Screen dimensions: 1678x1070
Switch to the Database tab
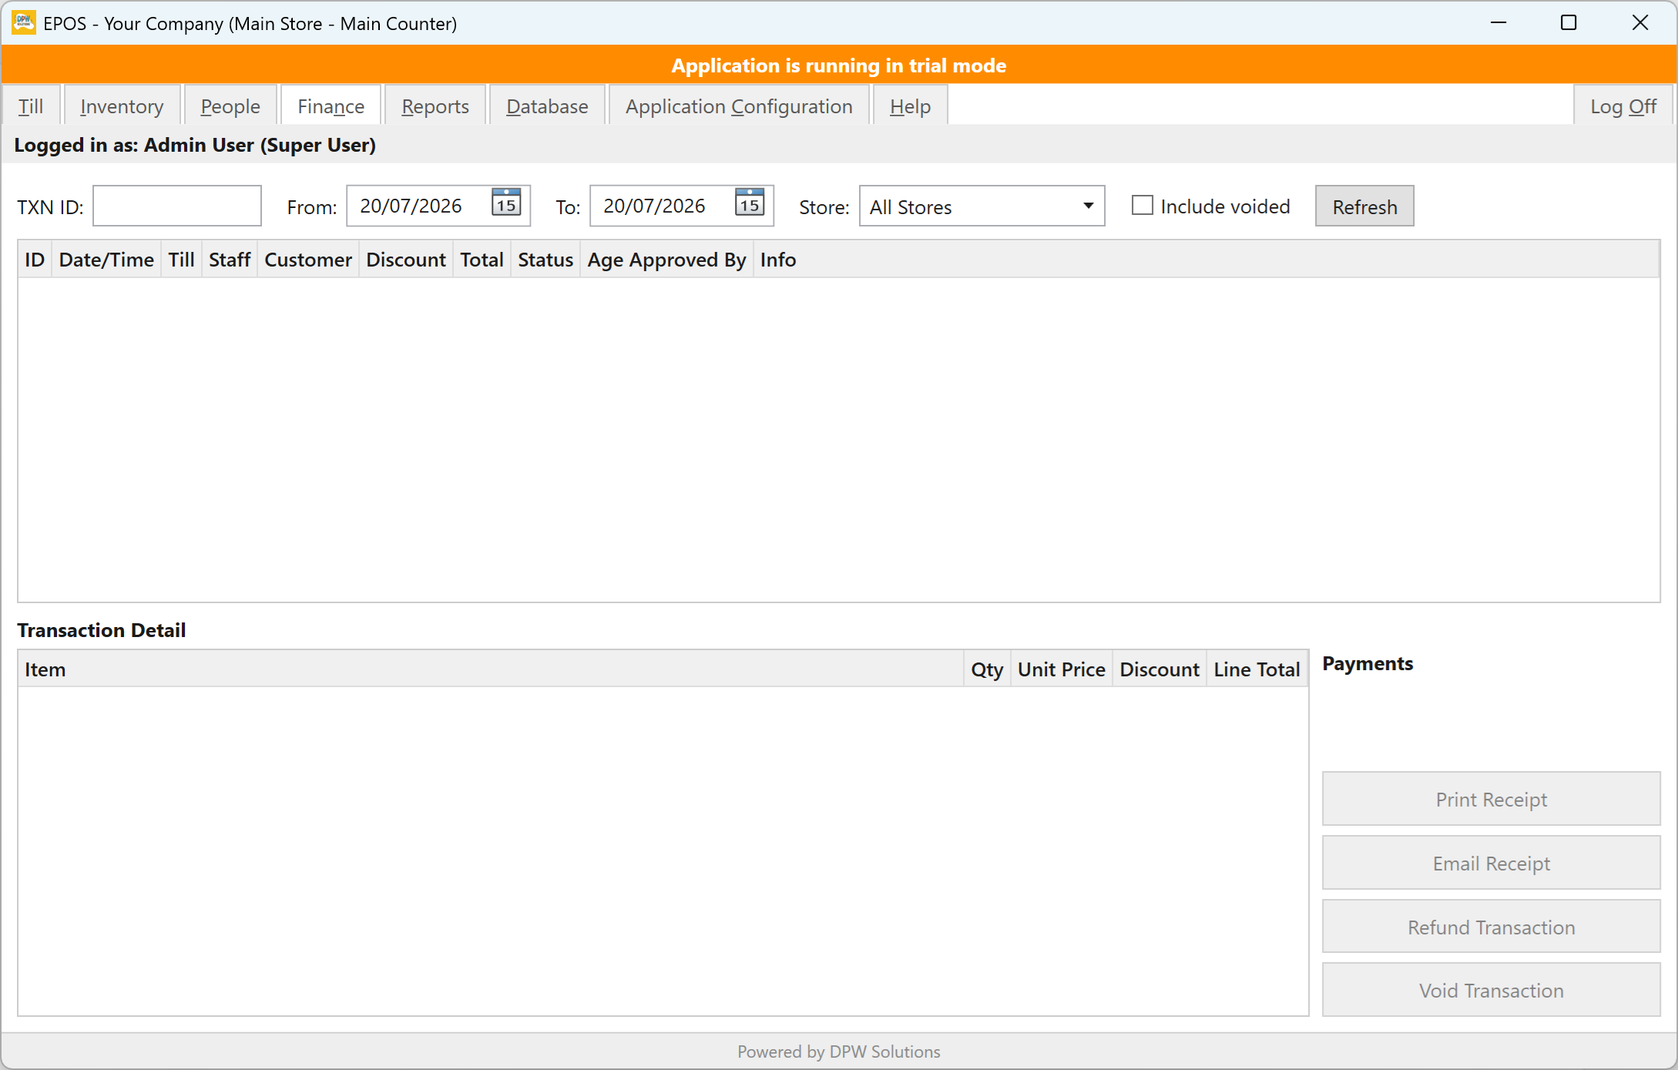click(x=547, y=106)
